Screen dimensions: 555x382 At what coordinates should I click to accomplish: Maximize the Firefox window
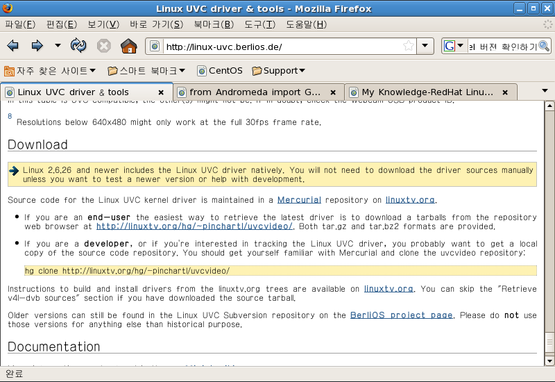tap(533, 8)
